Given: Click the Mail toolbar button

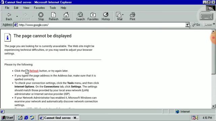Looking at the screenshot, I should [x=119, y=16].
